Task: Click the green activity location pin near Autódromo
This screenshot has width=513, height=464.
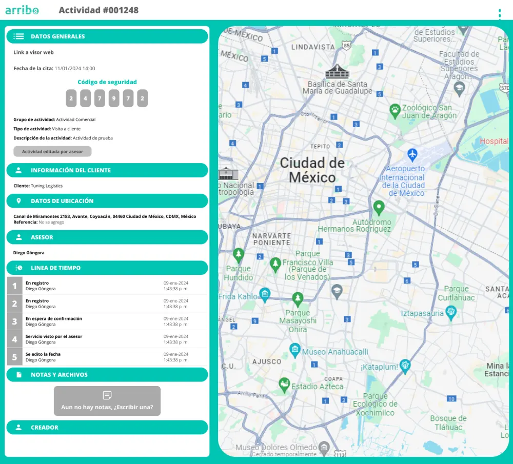Action: click(379, 208)
